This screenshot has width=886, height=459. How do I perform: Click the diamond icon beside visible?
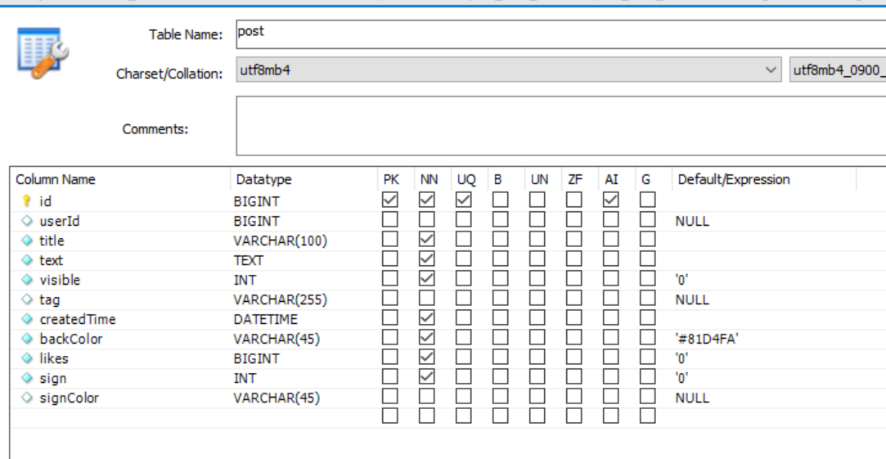point(26,280)
